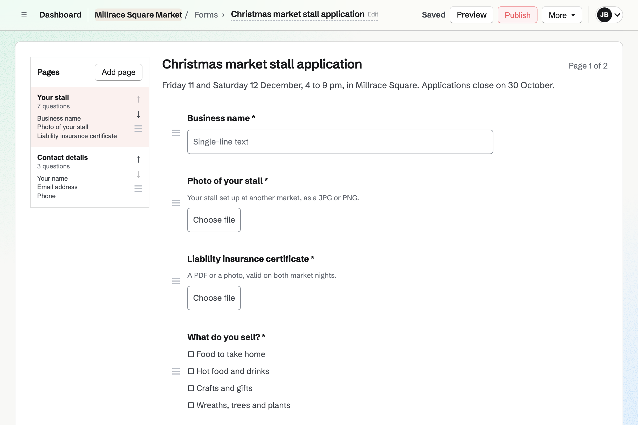Expand account menu chevron next to JB
The width and height of the screenshot is (638, 425).
(x=617, y=15)
